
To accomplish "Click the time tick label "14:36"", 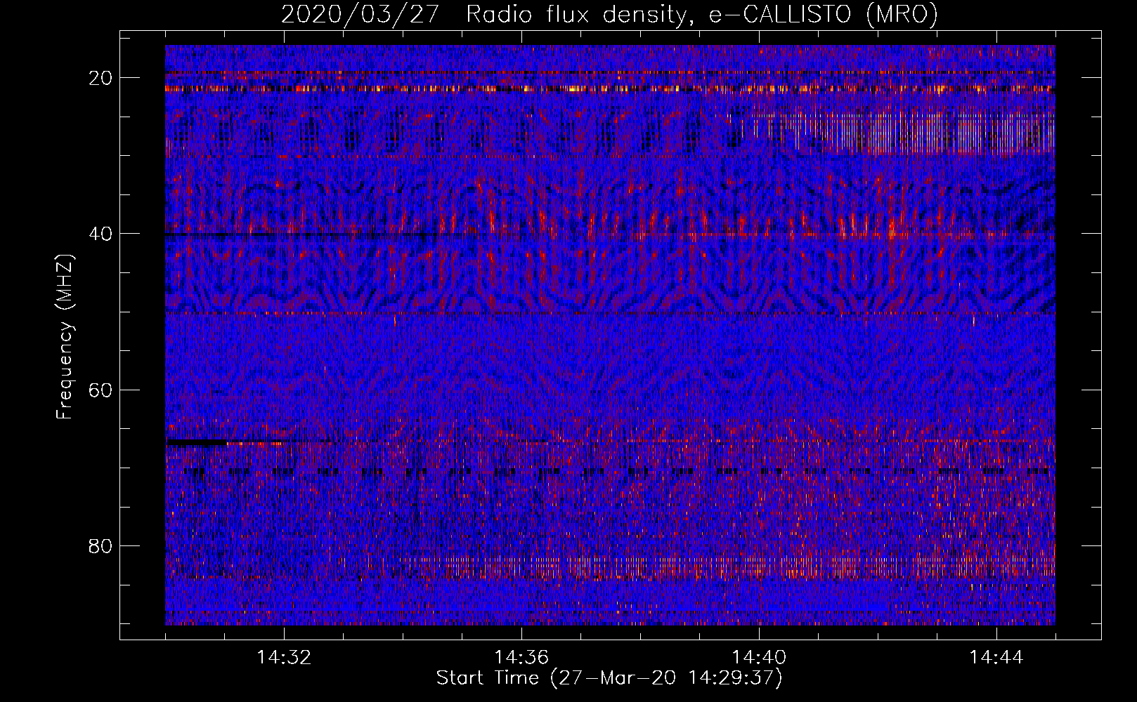I will pyautogui.click(x=521, y=658).
